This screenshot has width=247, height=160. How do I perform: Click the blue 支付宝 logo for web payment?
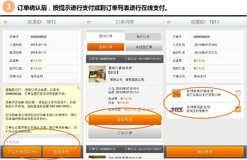(177, 109)
